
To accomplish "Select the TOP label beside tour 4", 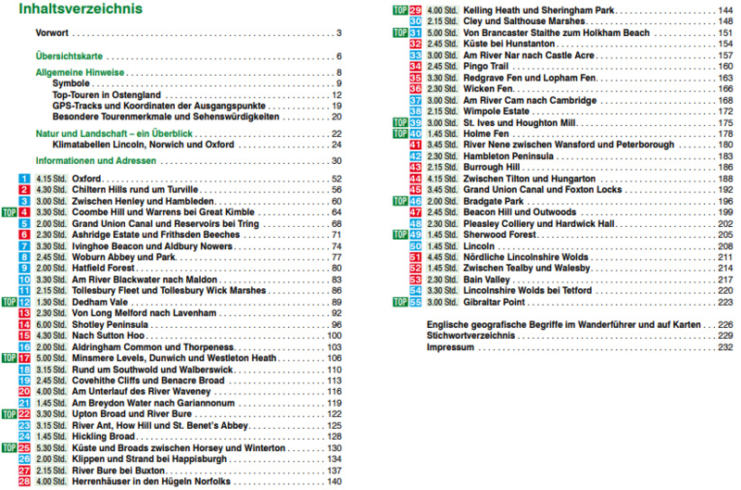I will tap(9, 213).
